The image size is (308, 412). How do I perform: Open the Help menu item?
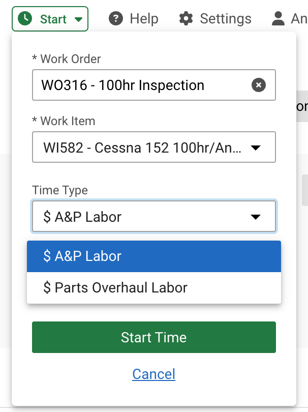point(134,19)
